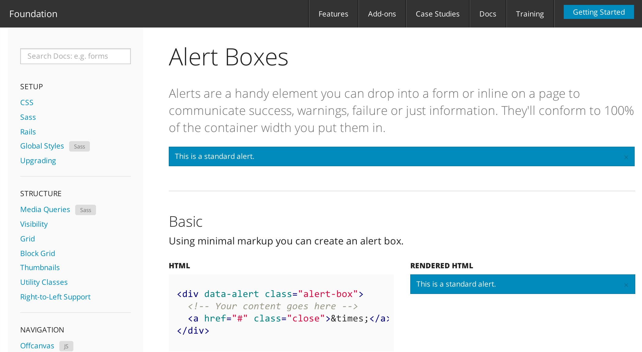Go to the Visibility page
Image resolution: width=642 pixels, height=352 pixels.
tap(34, 224)
